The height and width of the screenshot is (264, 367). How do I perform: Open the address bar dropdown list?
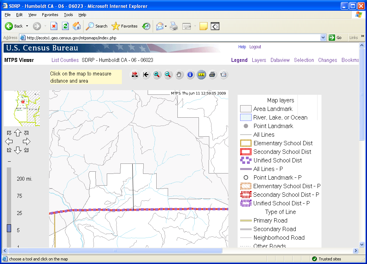[x=323, y=38]
